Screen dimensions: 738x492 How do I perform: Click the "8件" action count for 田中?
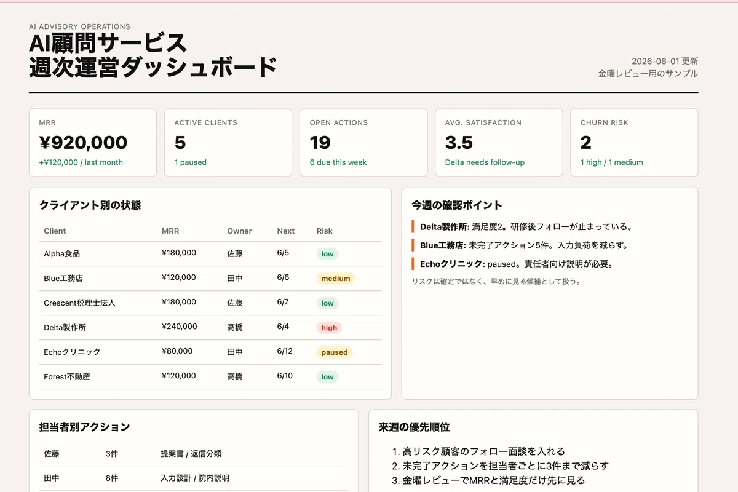click(112, 478)
